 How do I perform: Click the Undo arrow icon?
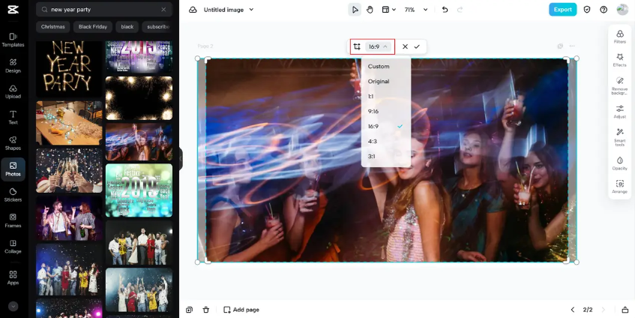click(445, 10)
